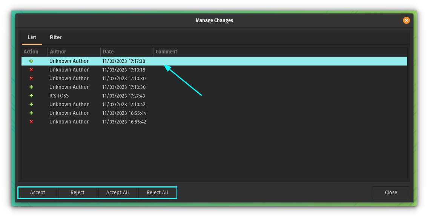Click the insertion icon next to It's FOSS entry
428x218 pixels.
pyautogui.click(x=31, y=96)
